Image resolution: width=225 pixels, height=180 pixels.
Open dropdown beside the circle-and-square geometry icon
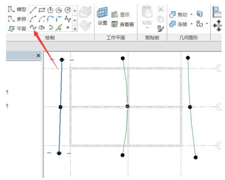click(207, 24)
